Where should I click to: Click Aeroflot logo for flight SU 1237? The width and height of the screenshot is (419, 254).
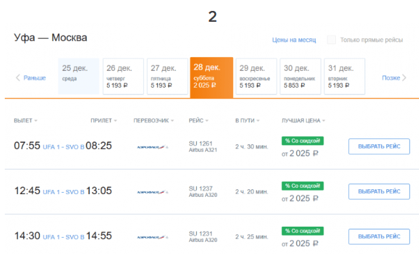coord(153,192)
